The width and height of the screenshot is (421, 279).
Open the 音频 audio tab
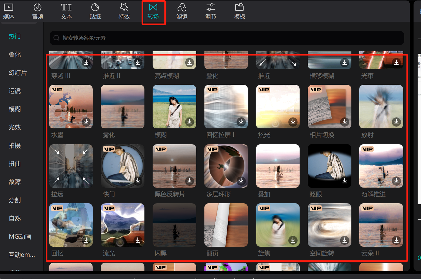[x=37, y=12]
